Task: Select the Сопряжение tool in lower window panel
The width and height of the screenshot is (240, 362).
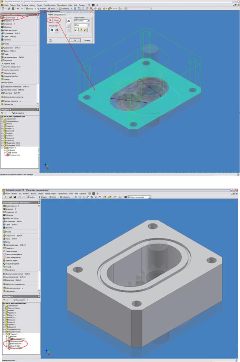Action: [x=13, y=236]
